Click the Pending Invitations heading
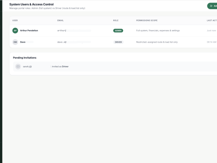 point(25,58)
